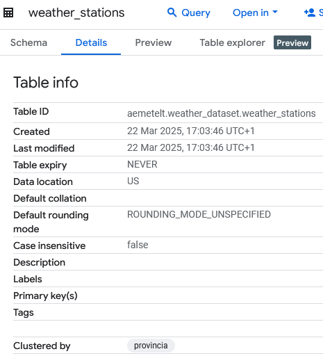Click the magnifier icon in Query button

click(x=172, y=13)
